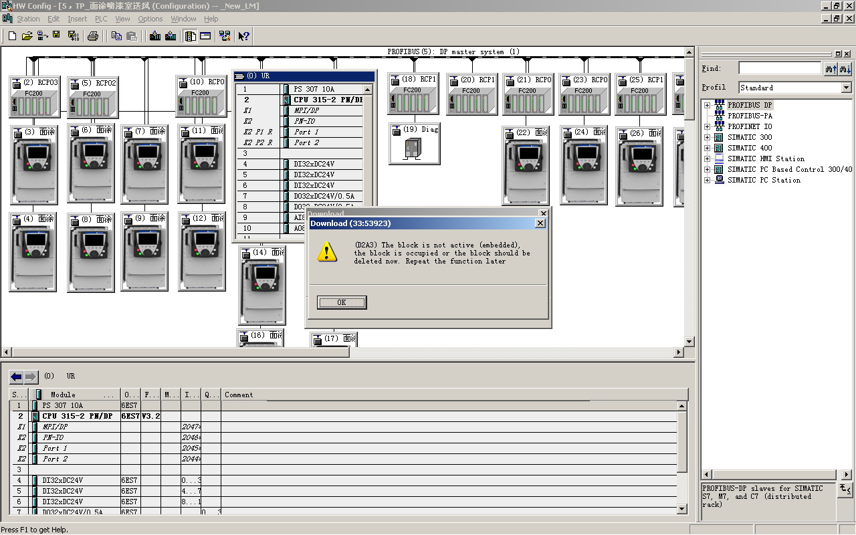Click the detail table scroll down arrow
Image resolution: width=856 pixels, height=535 pixels.
682,509
